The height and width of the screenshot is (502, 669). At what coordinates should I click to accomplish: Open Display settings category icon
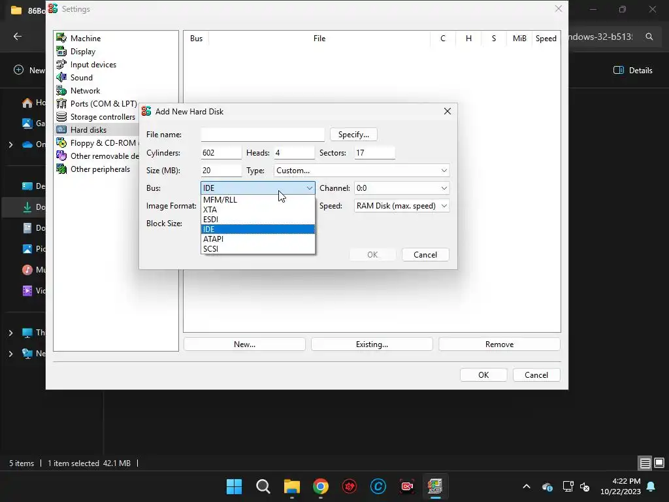click(61, 51)
